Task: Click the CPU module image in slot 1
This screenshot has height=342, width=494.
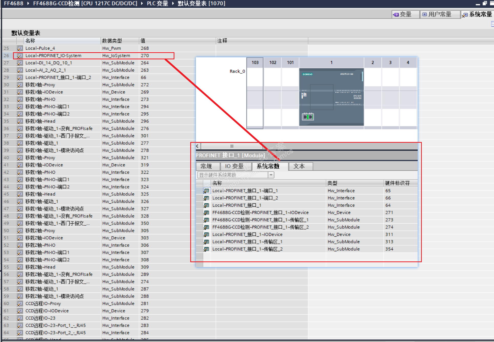Action: 331,97
